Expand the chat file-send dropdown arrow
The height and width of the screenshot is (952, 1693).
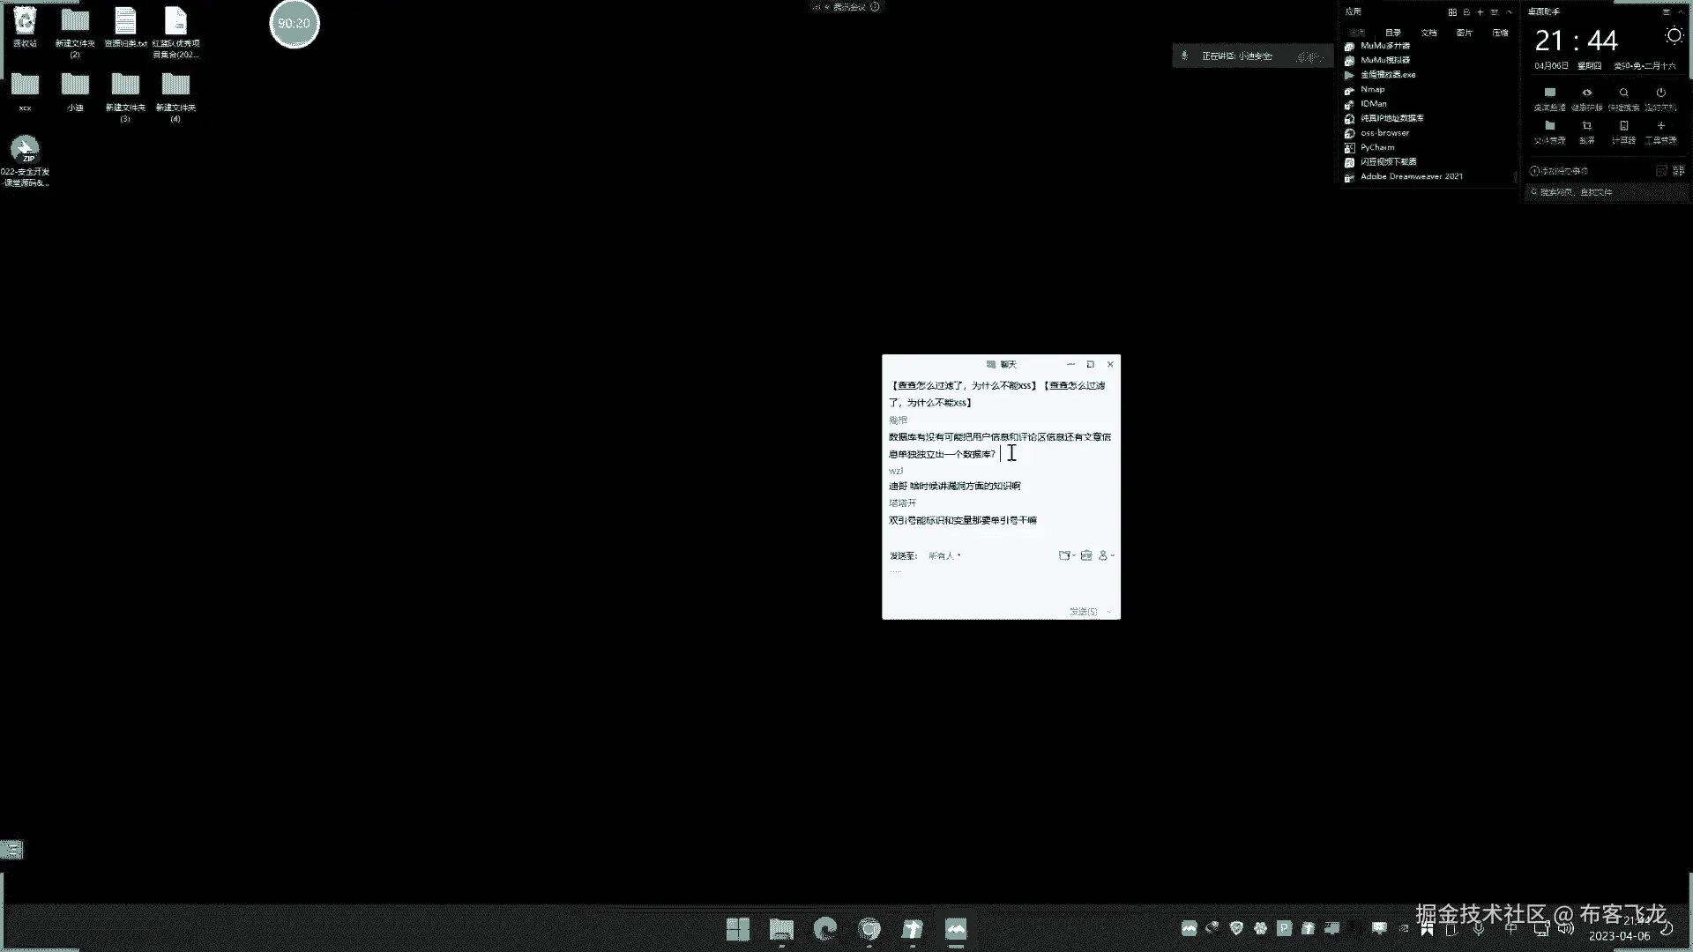1074,555
